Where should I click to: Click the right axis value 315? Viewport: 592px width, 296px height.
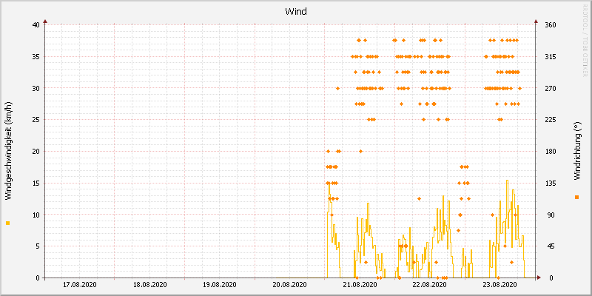point(549,57)
